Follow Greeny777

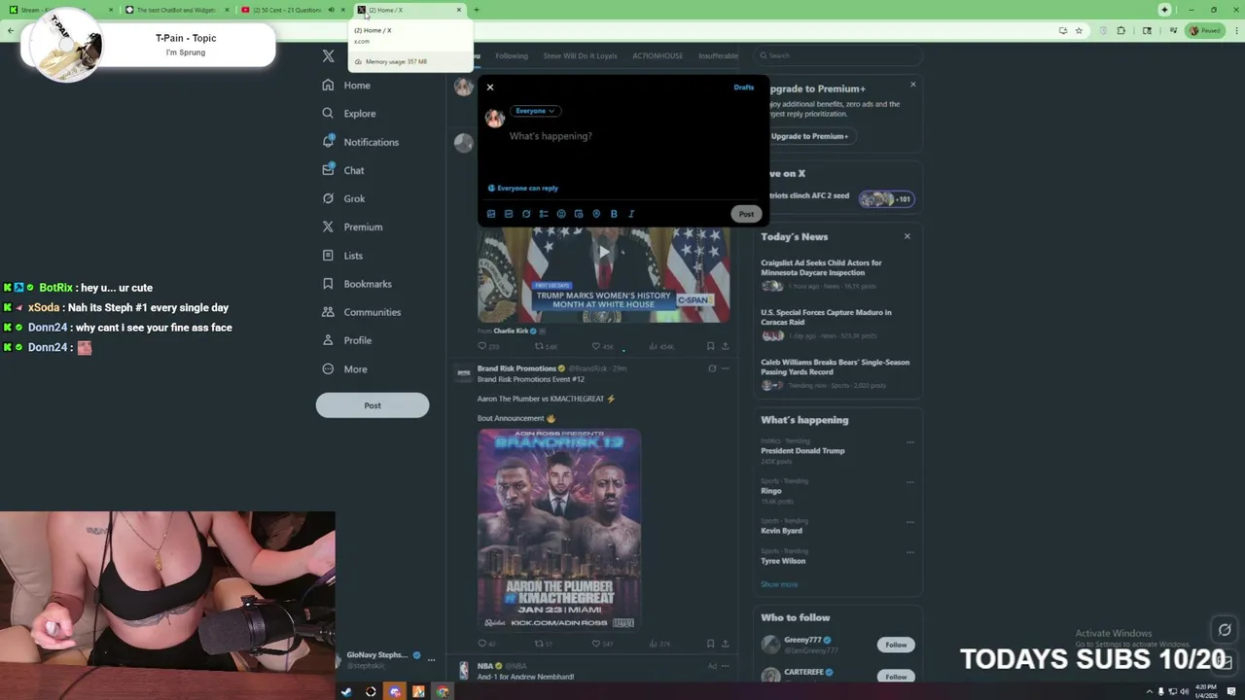pos(896,645)
